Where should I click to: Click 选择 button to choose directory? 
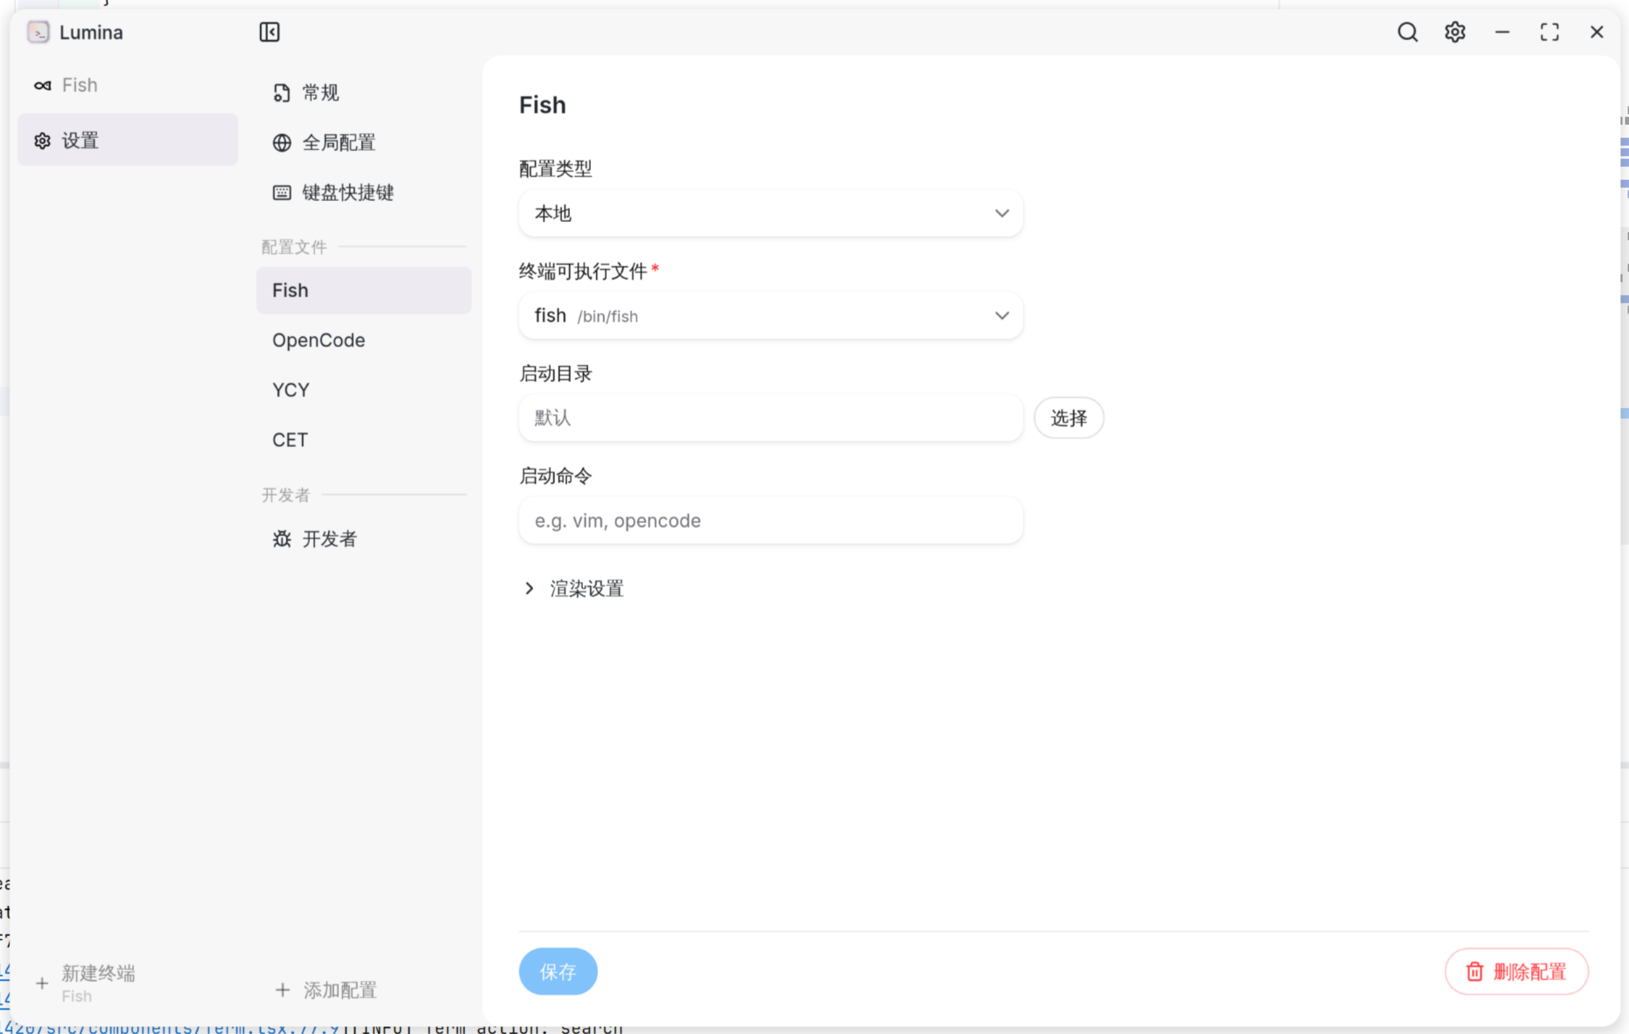pyautogui.click(x=1069, y=418)
